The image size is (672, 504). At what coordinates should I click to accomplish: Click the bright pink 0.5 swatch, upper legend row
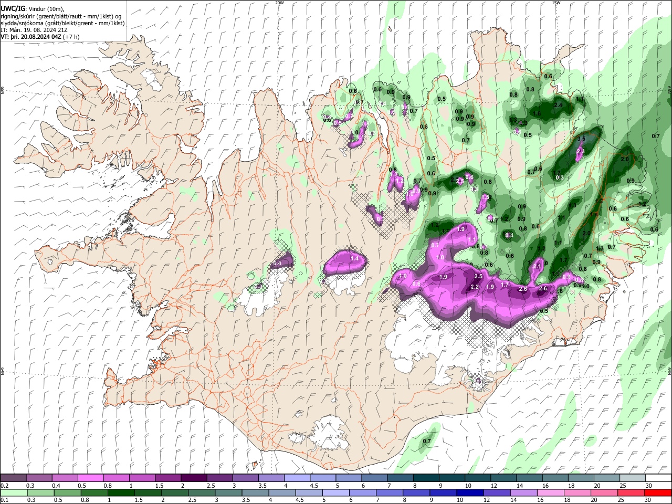pos(90,478)
